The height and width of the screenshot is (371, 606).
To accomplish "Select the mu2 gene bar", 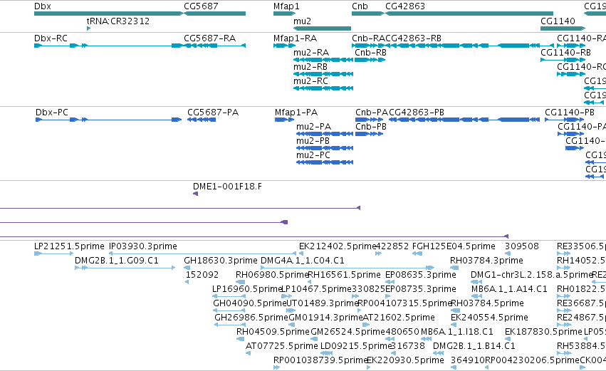I will [x=323, y=28].
